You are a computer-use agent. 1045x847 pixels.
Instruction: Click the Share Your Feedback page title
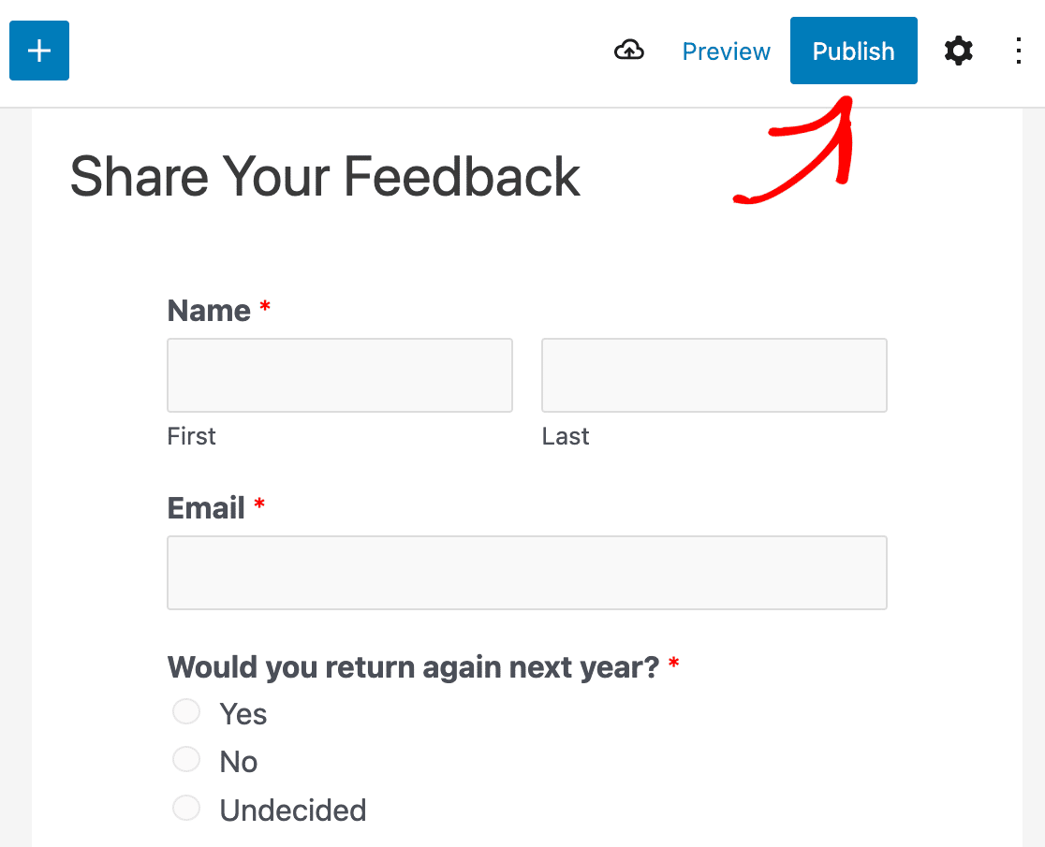click(325, 177)
